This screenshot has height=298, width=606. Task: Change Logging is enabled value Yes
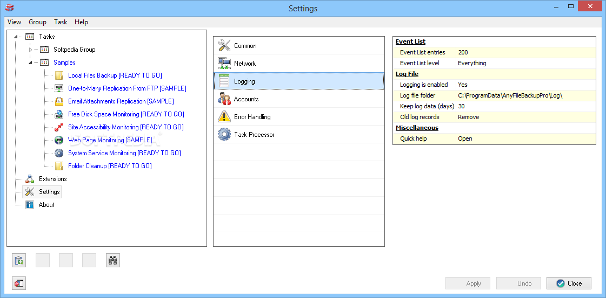525,85
